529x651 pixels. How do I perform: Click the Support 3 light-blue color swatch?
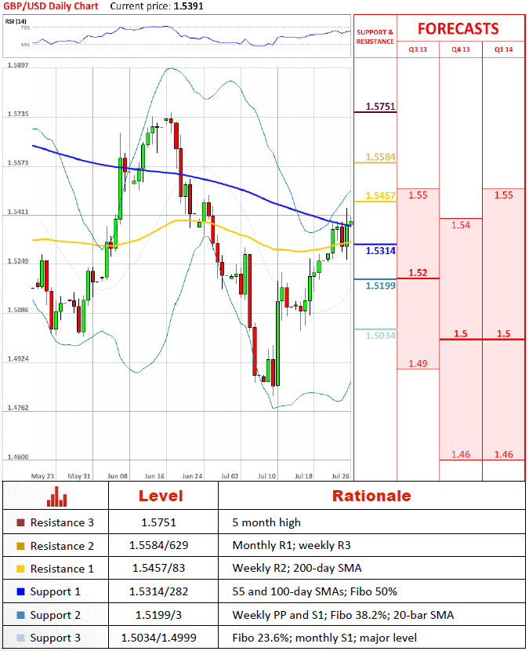coord(20,638)
